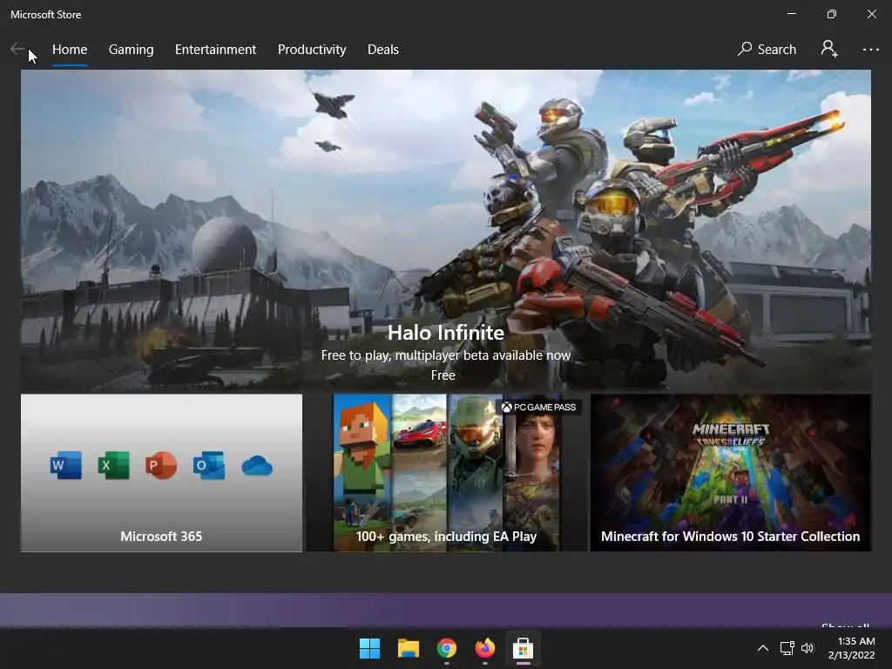The height and width of the screenshot is (669, 892).
Task: Go back with the back arrow
Action: (17, 50)
